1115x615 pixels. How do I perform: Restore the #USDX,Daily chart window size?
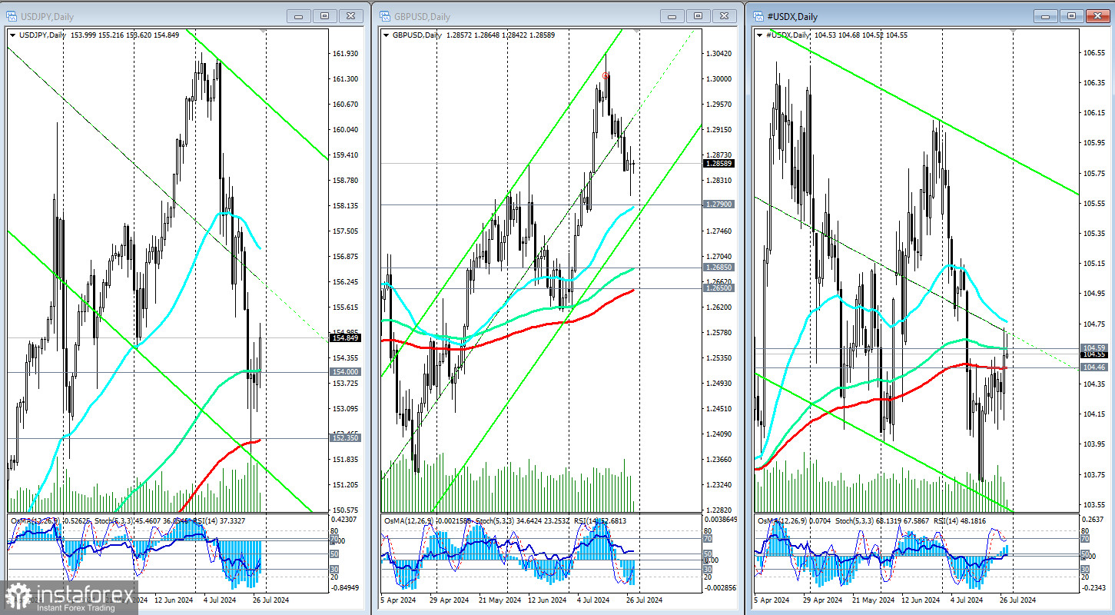(1072, 16)
